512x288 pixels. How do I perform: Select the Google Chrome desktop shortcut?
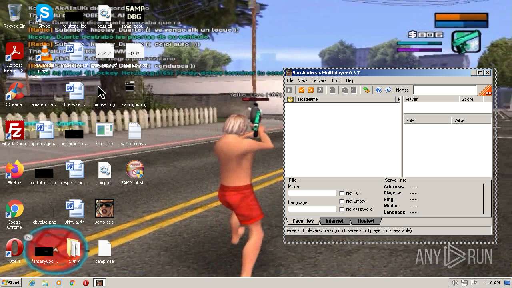tap(14, 215)
